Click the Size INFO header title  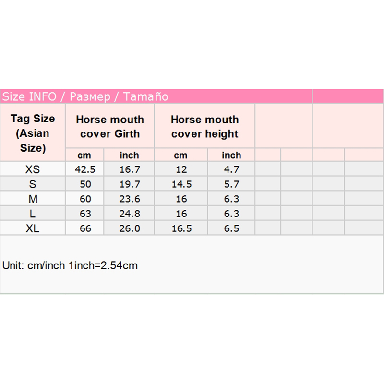click(85, 96)
